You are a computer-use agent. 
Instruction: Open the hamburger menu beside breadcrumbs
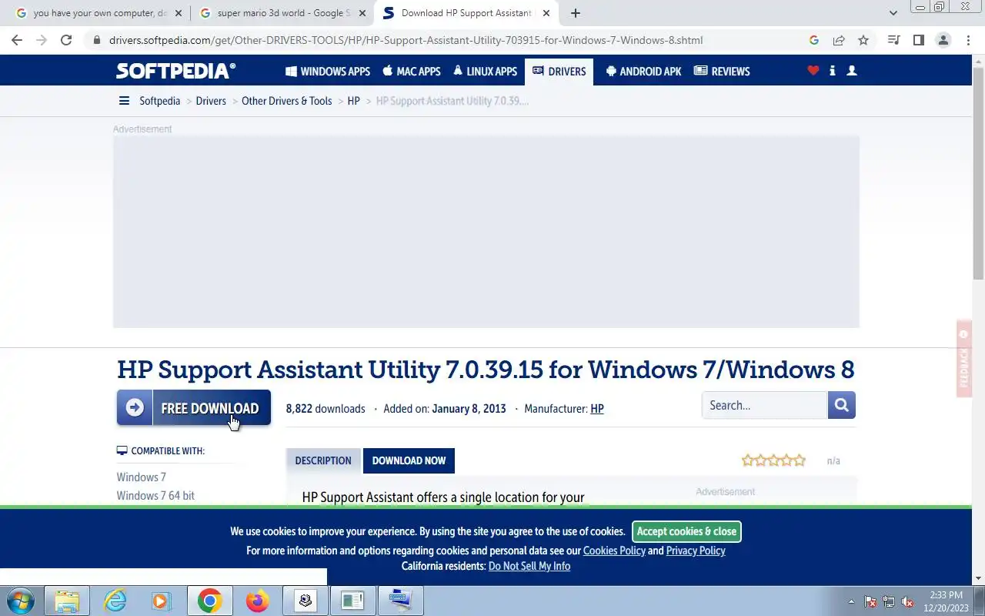pyautogui.click(x=124, y=101)
